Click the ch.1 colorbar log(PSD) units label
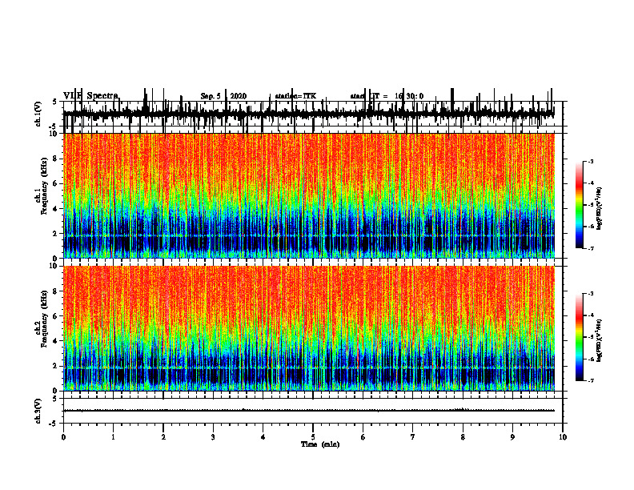 600,208
